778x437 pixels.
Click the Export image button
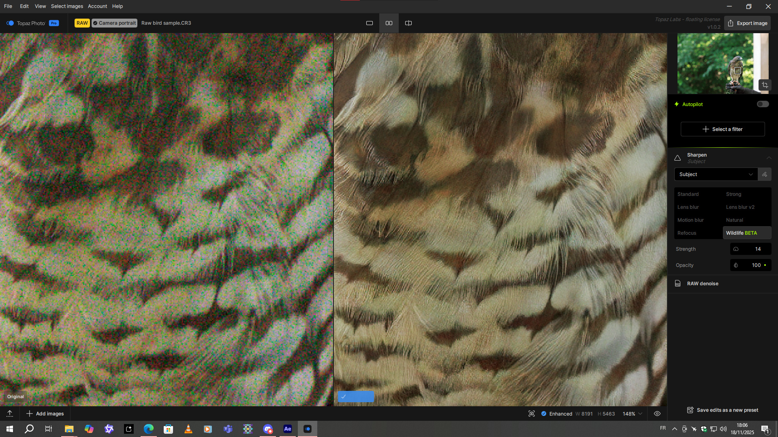[748, 23]
